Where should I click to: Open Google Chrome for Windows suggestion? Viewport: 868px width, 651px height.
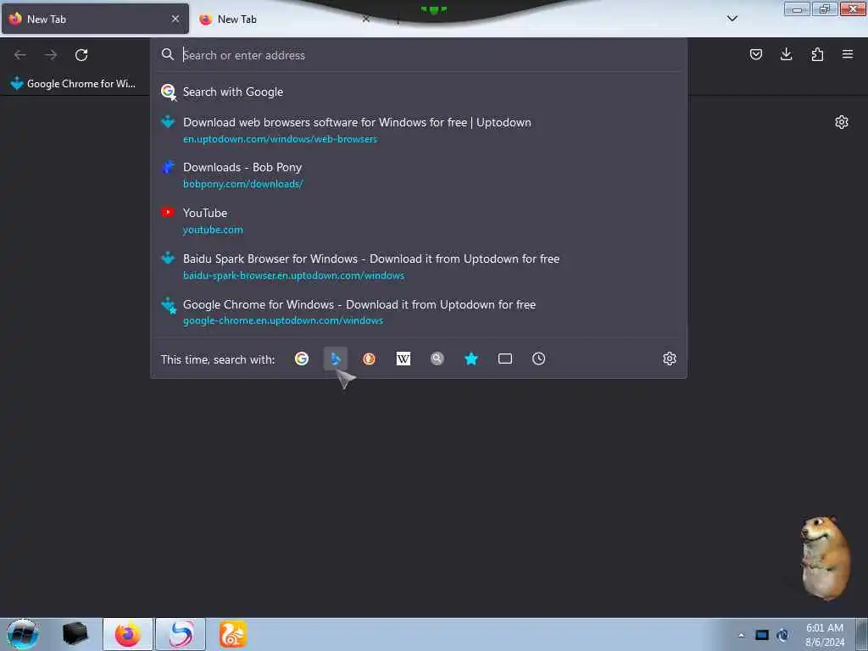(419, 312)
